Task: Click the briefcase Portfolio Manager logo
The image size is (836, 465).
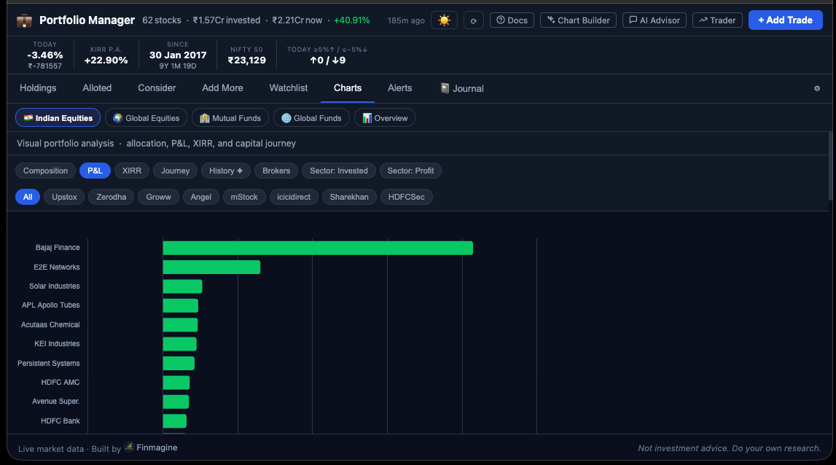Action: (24, 20)
